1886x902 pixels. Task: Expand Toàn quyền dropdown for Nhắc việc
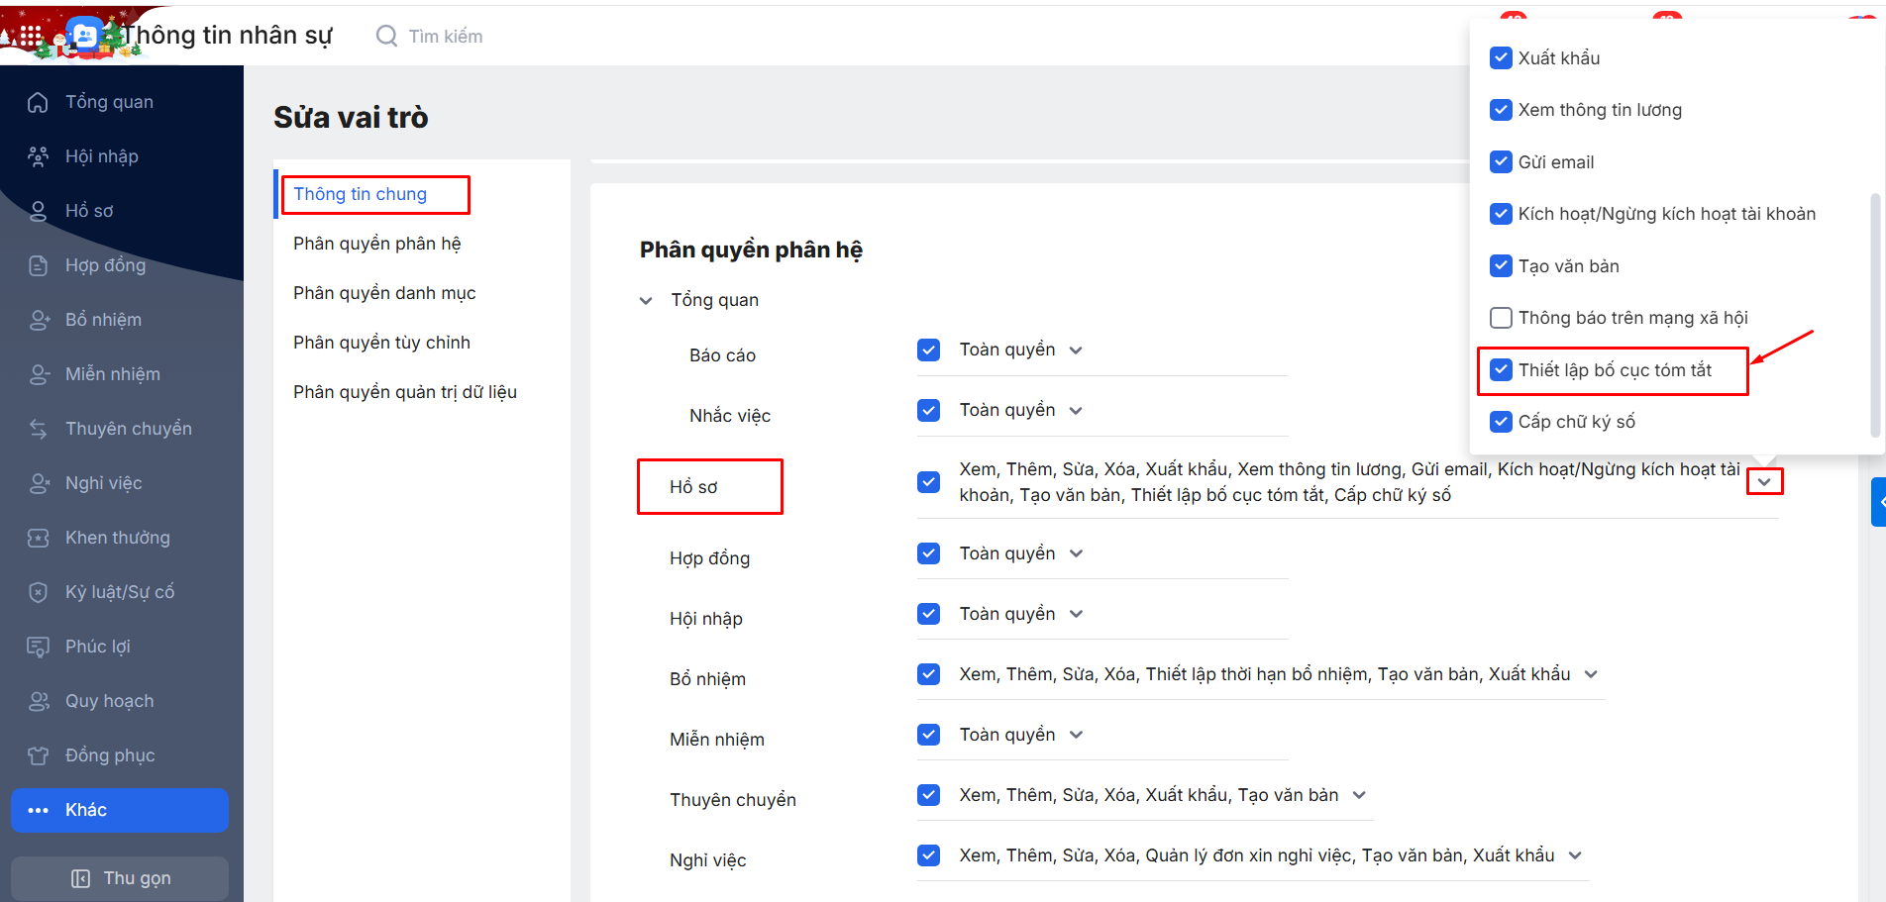(1076, 410)
